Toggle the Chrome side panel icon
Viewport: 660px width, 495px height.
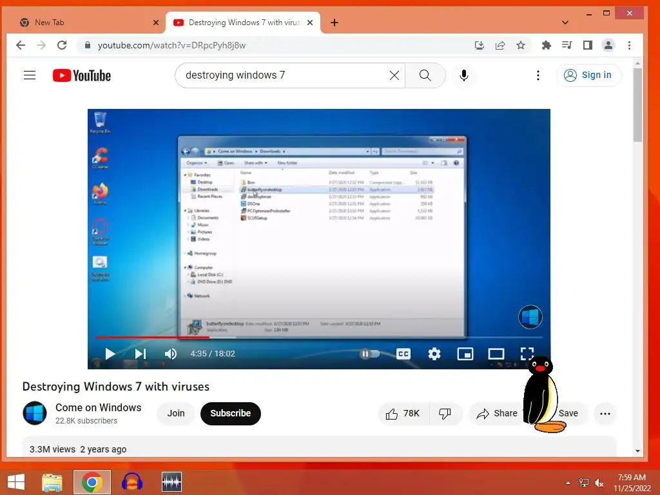[x=588, y=45]
